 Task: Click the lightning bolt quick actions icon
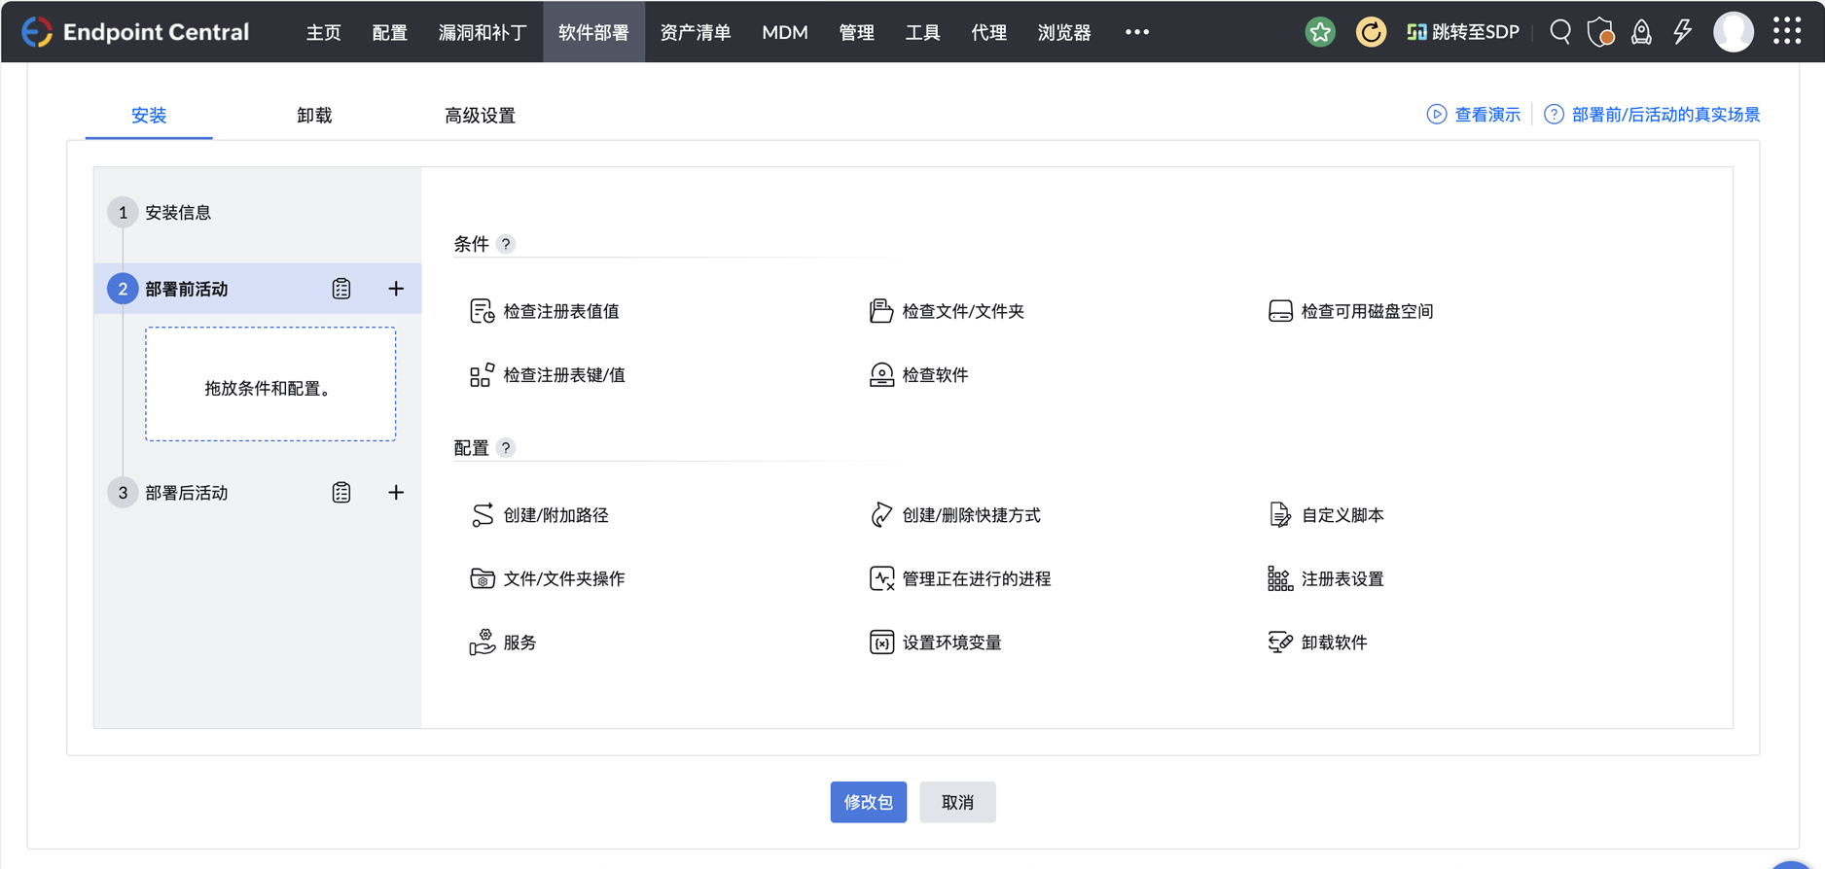coord(1682,32)
